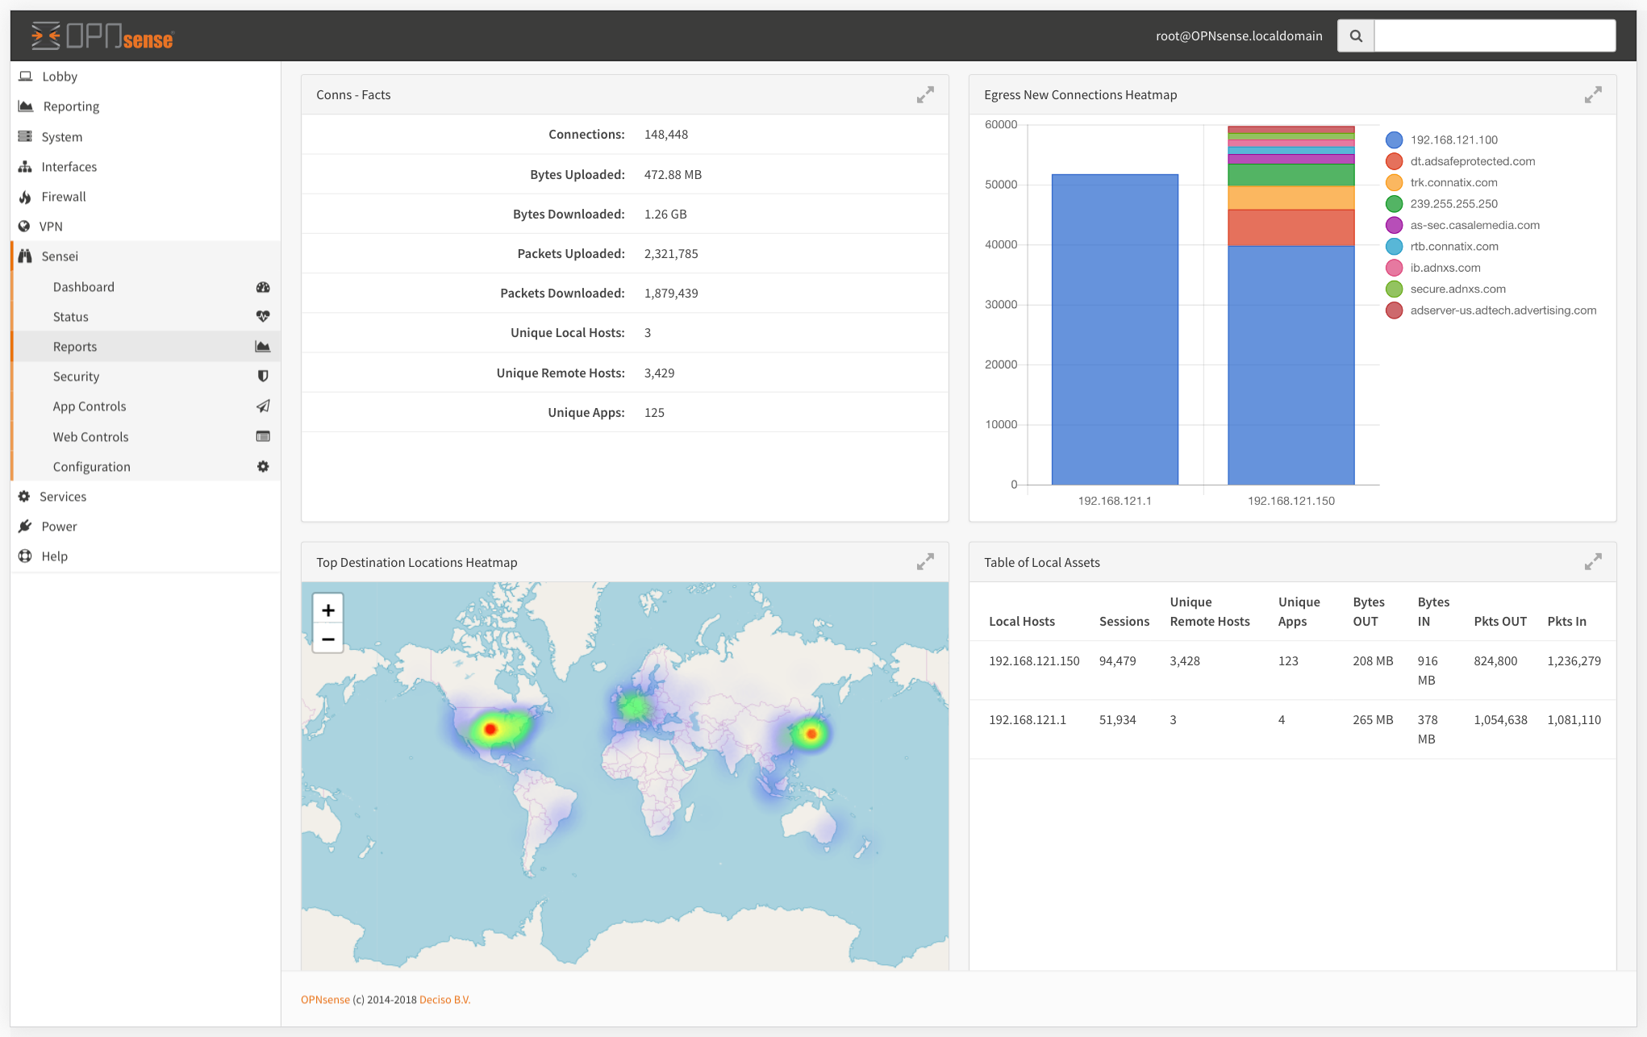Expand the Conns - Facts panel fullscreen
This screenshot has height=1037, width=1647.
[925, 94]
